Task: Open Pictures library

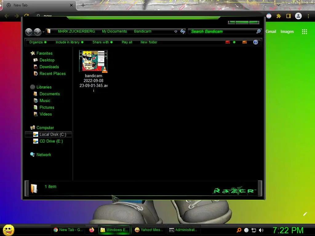Action: (x=47, y=107)
